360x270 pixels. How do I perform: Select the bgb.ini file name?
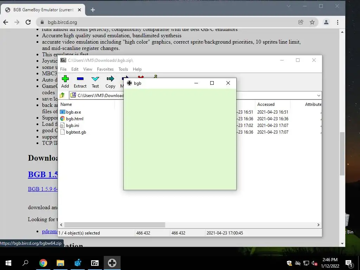point(72,126)
